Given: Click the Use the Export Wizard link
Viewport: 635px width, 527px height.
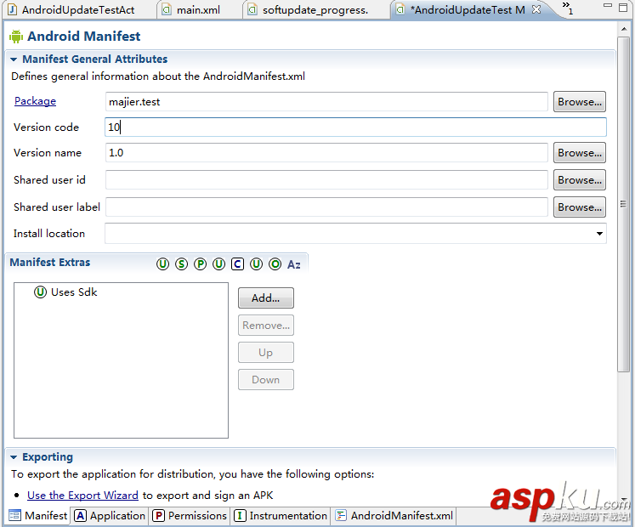Looking at the screenshot, I should [x=82, y=496].
